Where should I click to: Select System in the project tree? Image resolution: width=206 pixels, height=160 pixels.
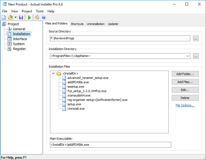coord(19,44)
